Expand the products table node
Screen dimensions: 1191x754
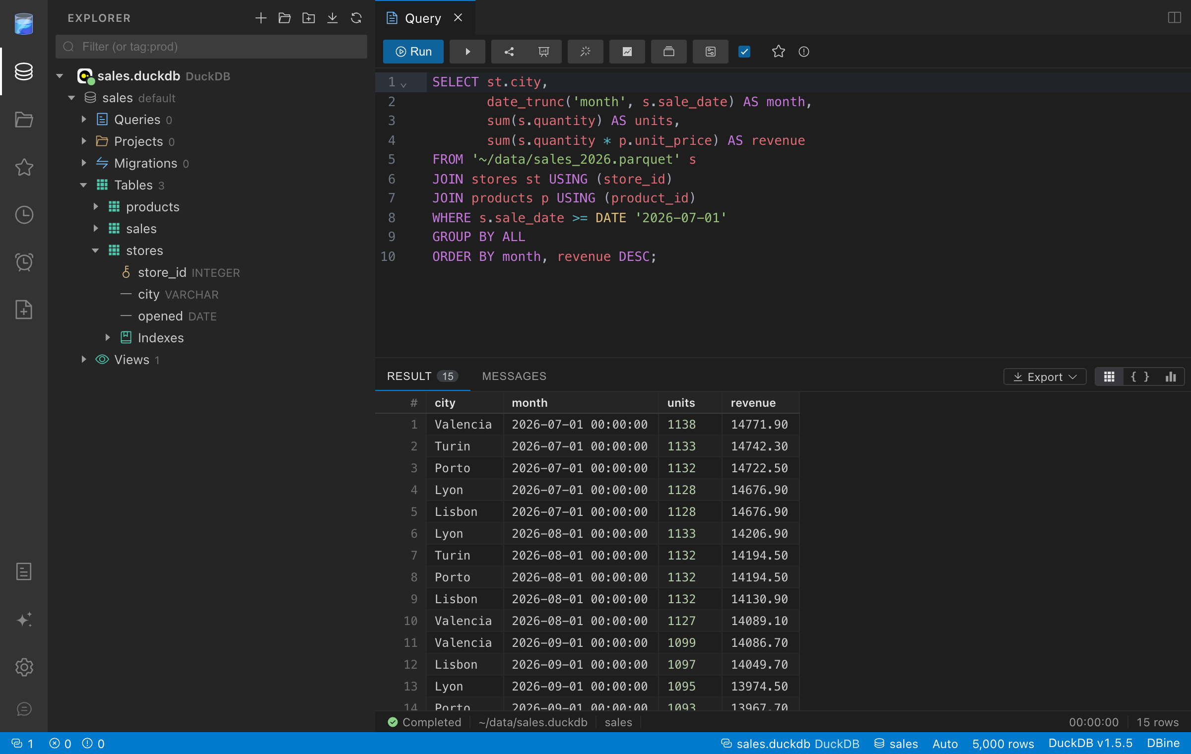96,207
